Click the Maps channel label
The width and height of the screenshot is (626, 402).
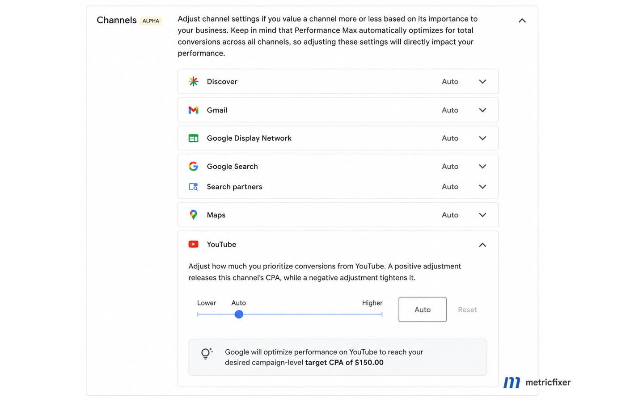(x=216, y=215)
